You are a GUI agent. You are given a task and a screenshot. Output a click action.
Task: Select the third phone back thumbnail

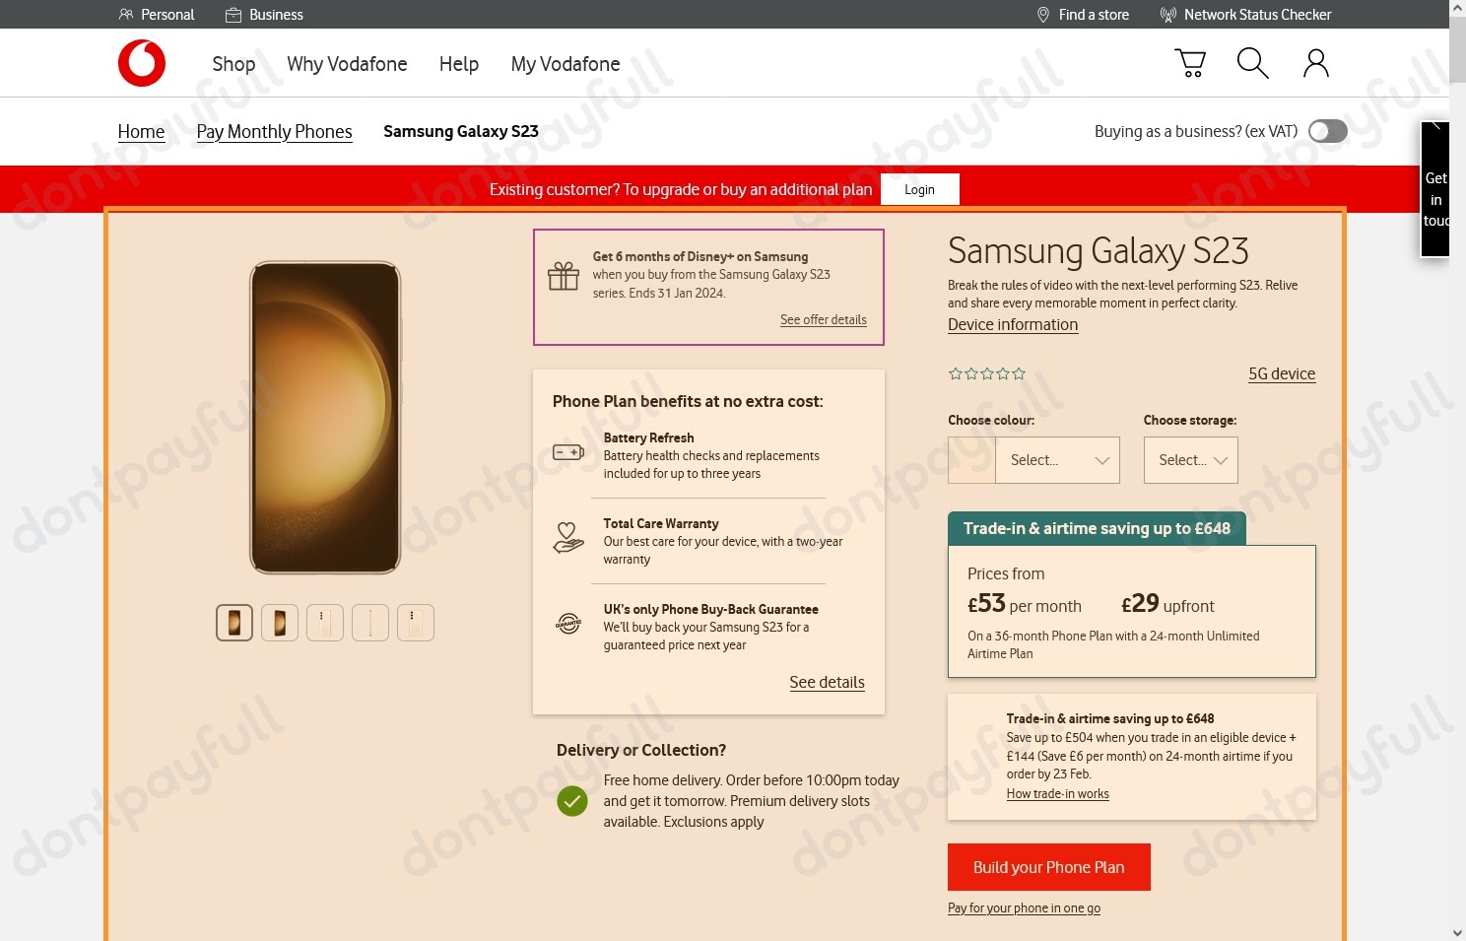pos(325,623)
